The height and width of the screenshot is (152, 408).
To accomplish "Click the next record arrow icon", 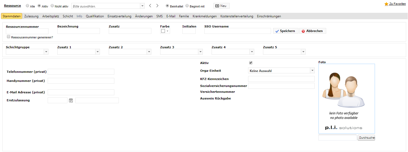I will click(157, 6).
